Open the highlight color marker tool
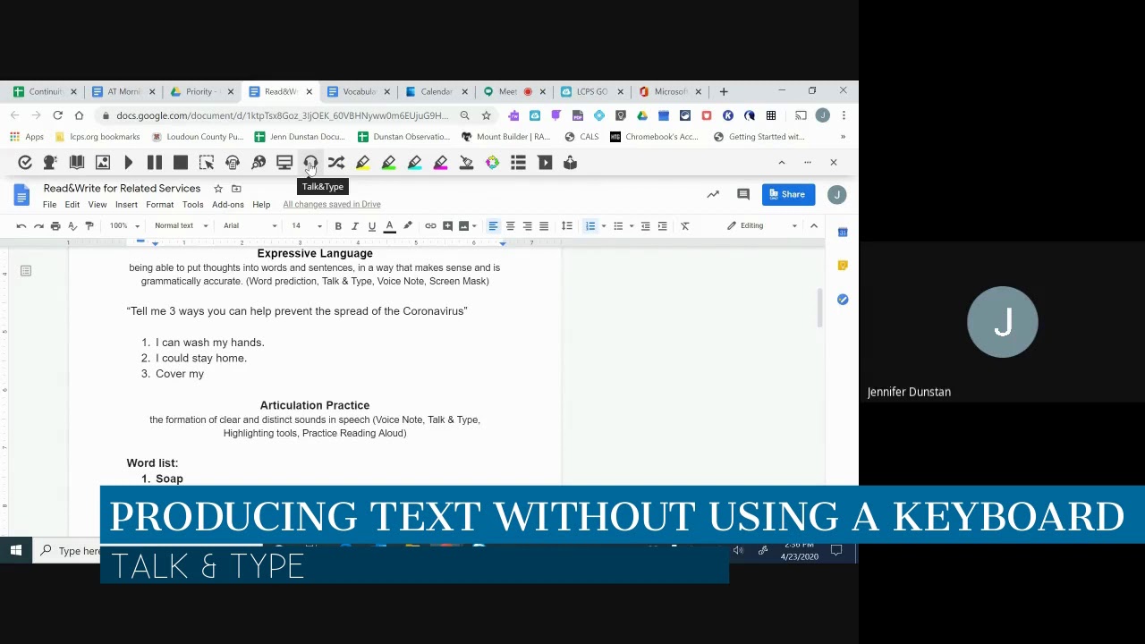This screenshot has height=644, width=1145. coord(408,226)
